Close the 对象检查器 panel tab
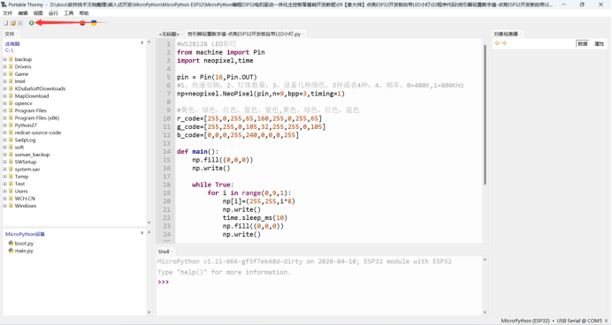The height and width of the screenshot is (325, 612). 521,34
